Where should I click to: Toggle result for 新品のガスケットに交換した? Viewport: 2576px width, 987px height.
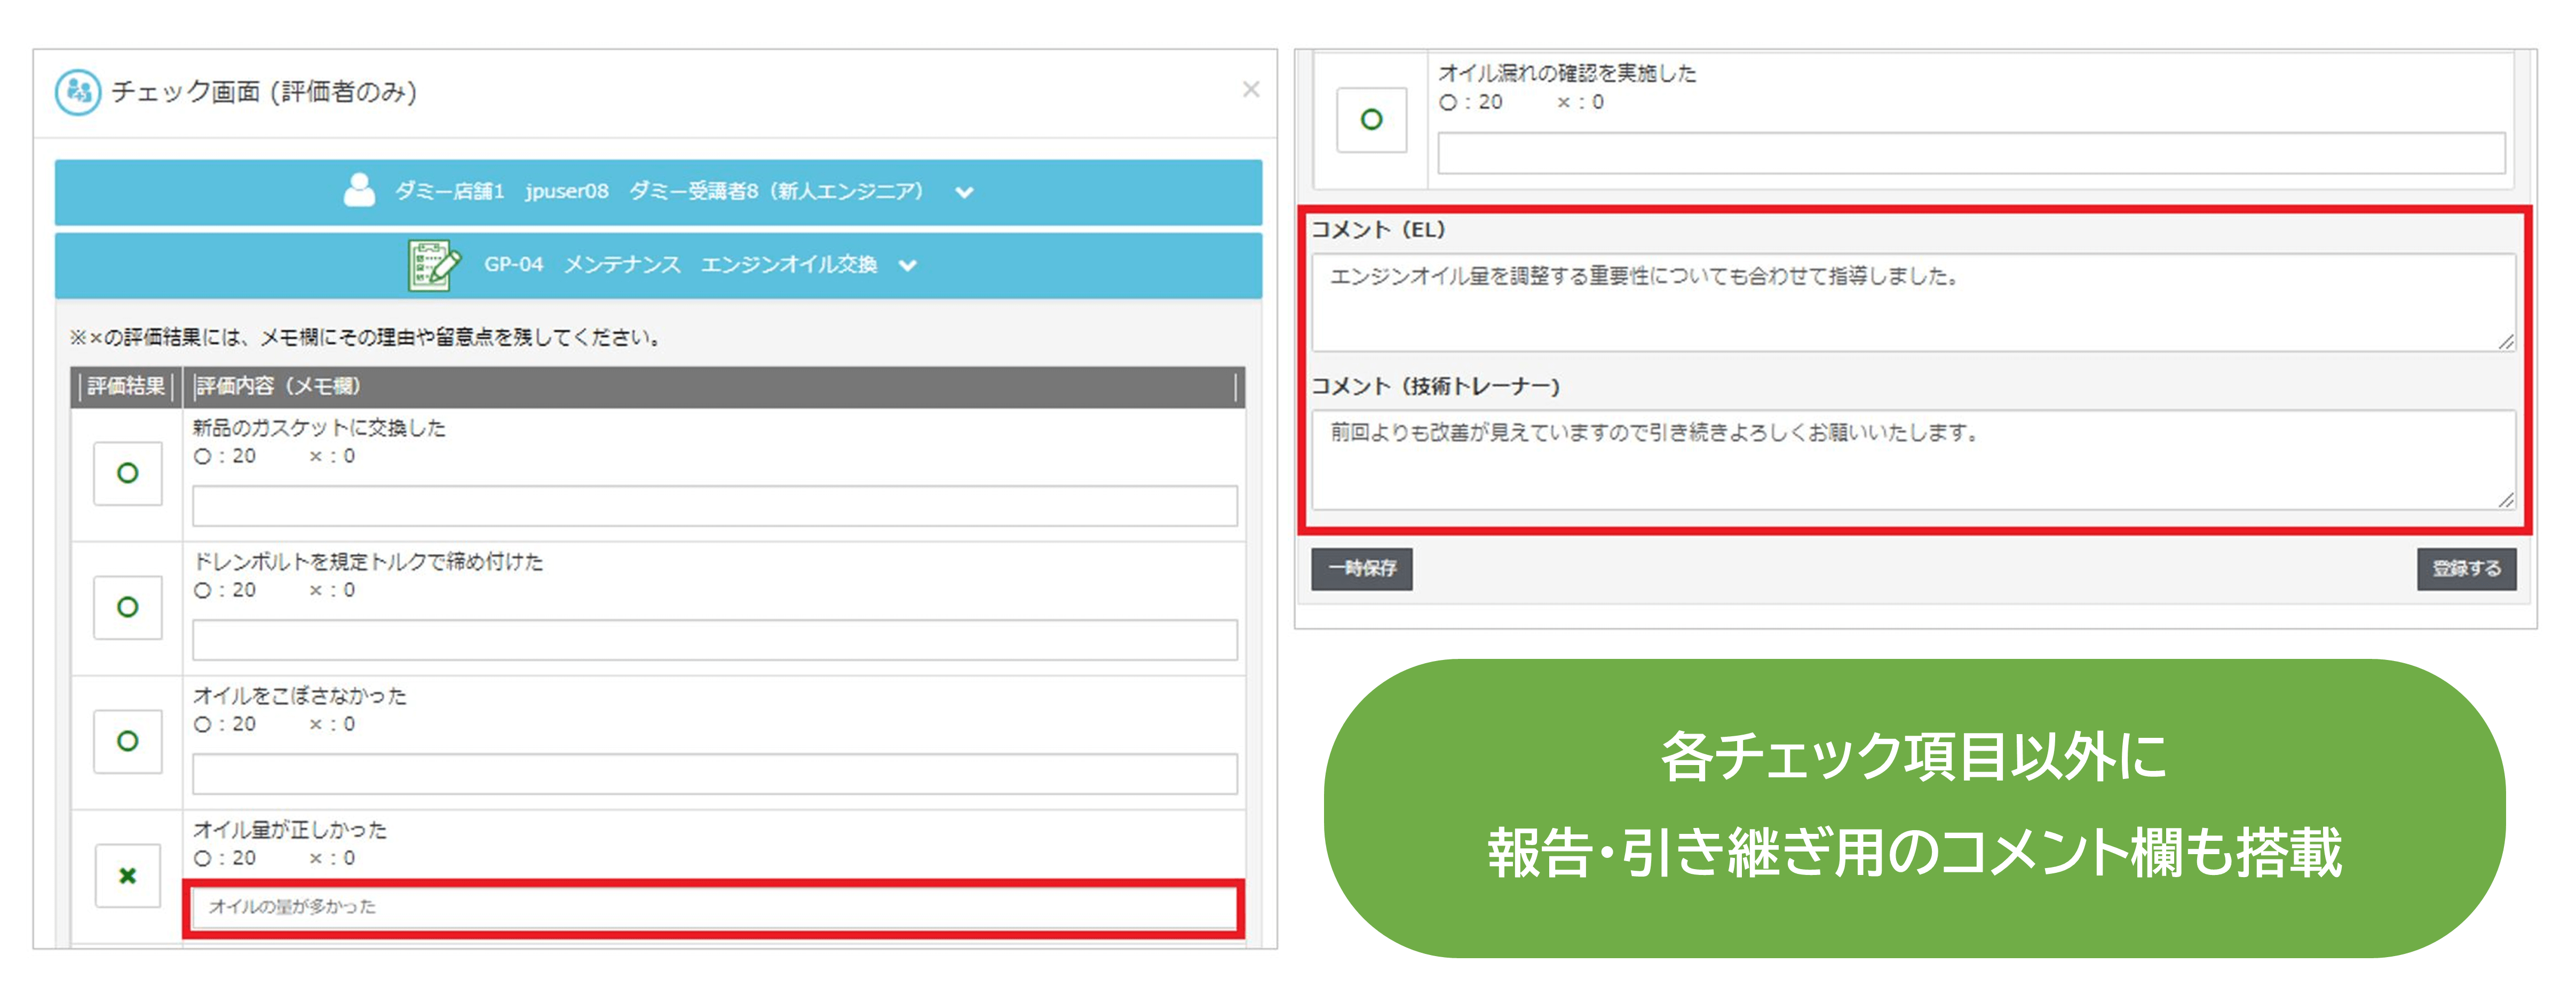pos(128,473)
